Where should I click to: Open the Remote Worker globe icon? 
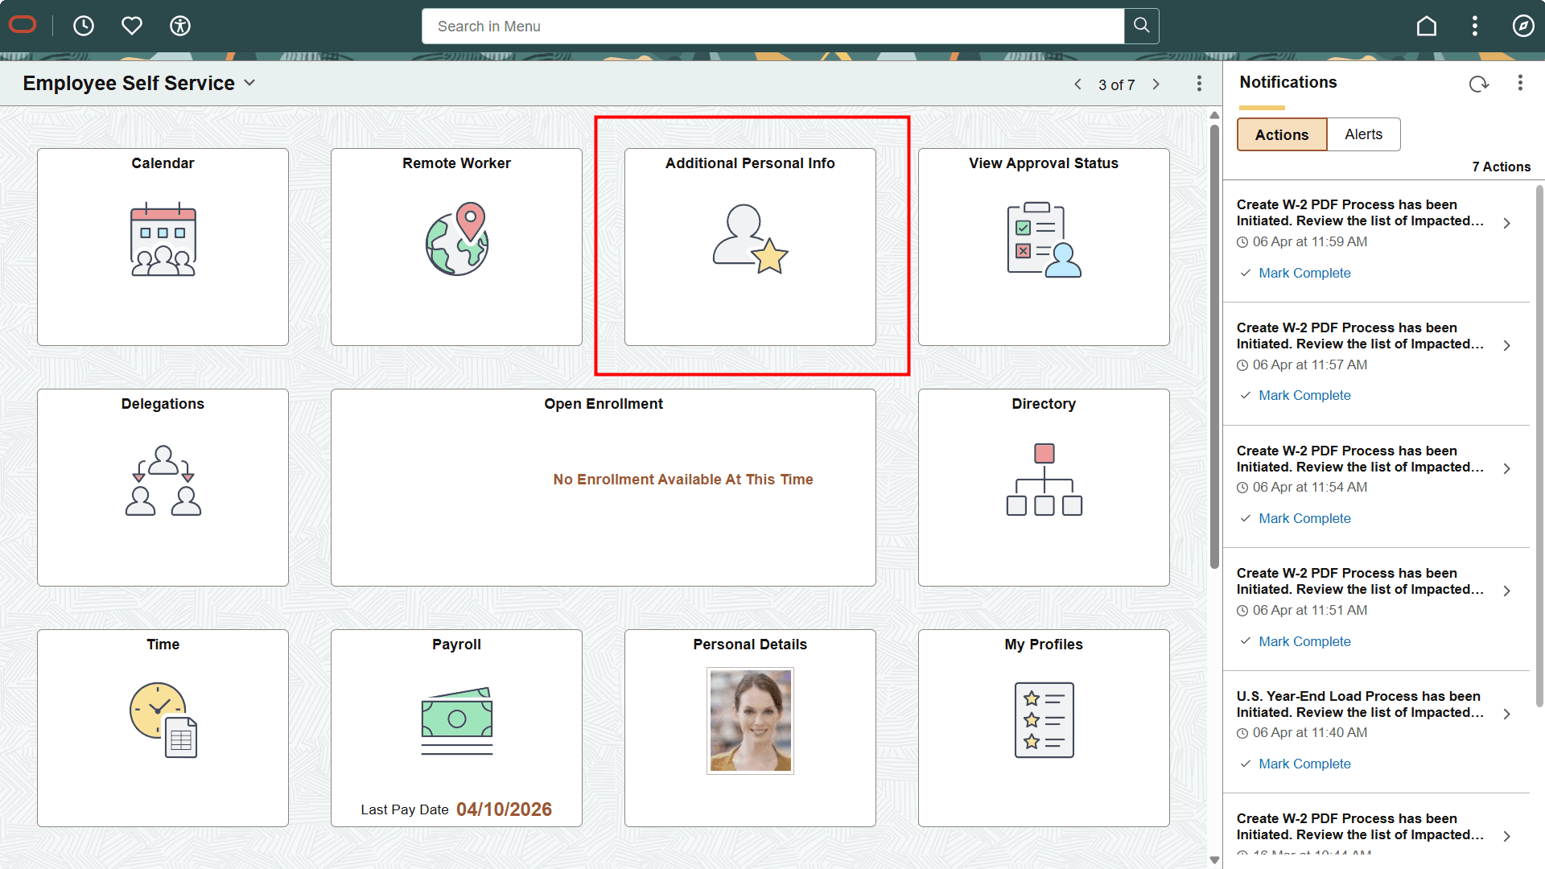(x=457, y=239)
